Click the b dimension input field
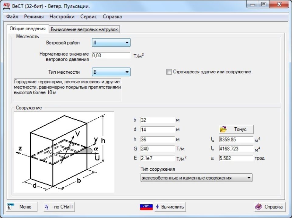The height and width of the screenshot is (218, 292). point(158,120)
